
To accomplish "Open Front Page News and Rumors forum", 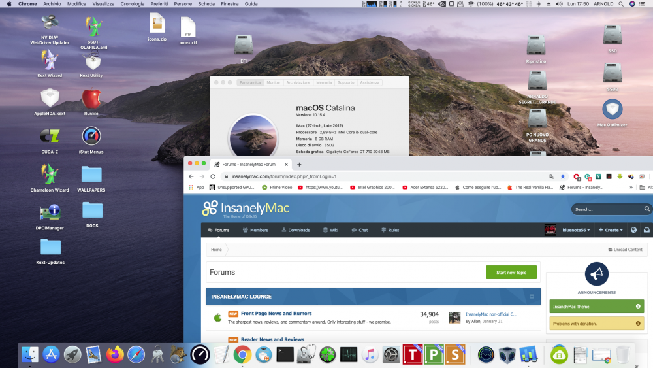I will click(276, 313).
